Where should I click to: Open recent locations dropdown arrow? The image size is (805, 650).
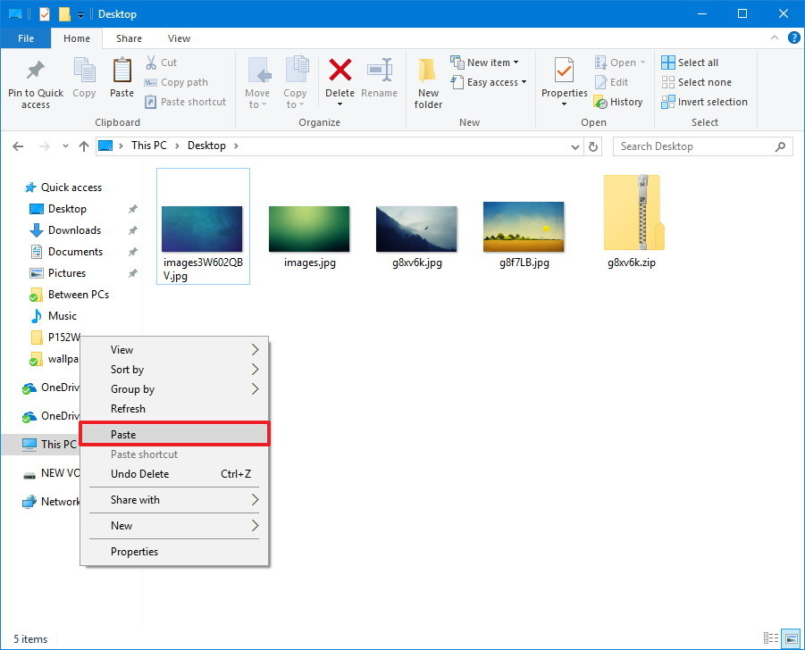pos(66,146)
